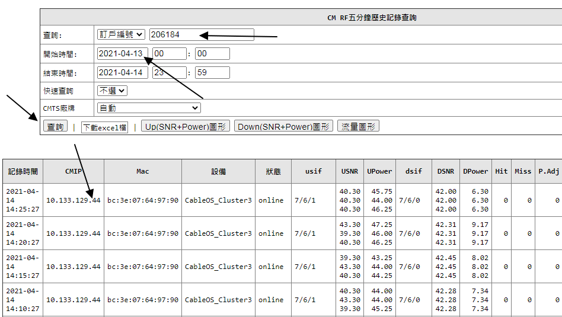Screen dimensions: 562x317
Task: Click the 下載excel檔 download button
Action: pyautogui.click(x=104, y=127)
